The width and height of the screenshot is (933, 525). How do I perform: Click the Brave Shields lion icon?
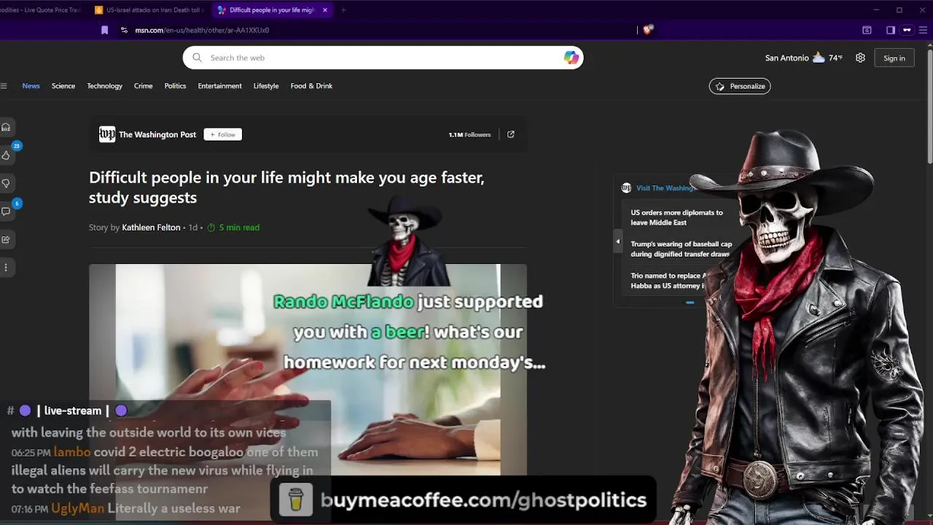click(648, 30)
